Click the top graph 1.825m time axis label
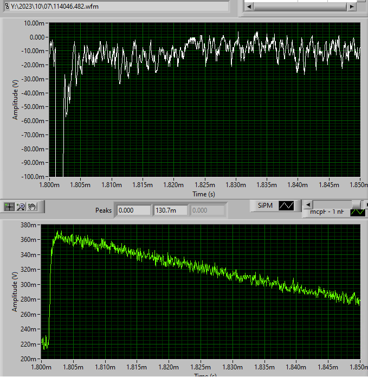Image resolution: width=368 pixels, height=377 pixels. (x=205, y=185)
